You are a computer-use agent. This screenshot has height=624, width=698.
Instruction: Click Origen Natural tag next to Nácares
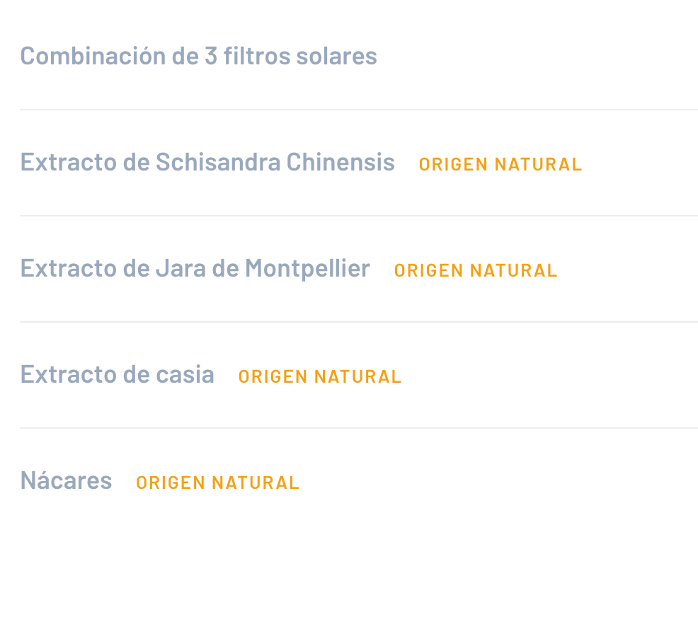217,483
